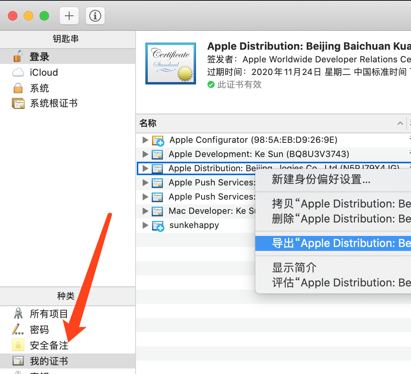Expand the Apple Development: Ke Sun row
Screen dimensions: 411x374
pyautogui.click(x=145, y=154)
